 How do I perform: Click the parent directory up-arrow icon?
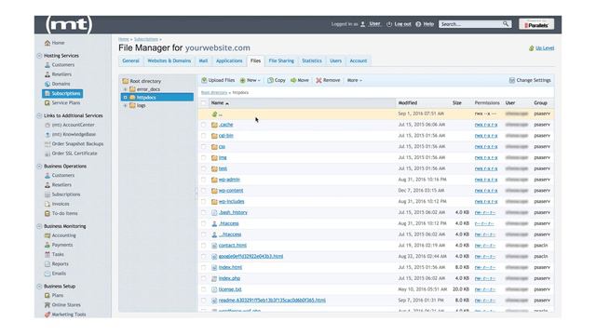[214, 114]
